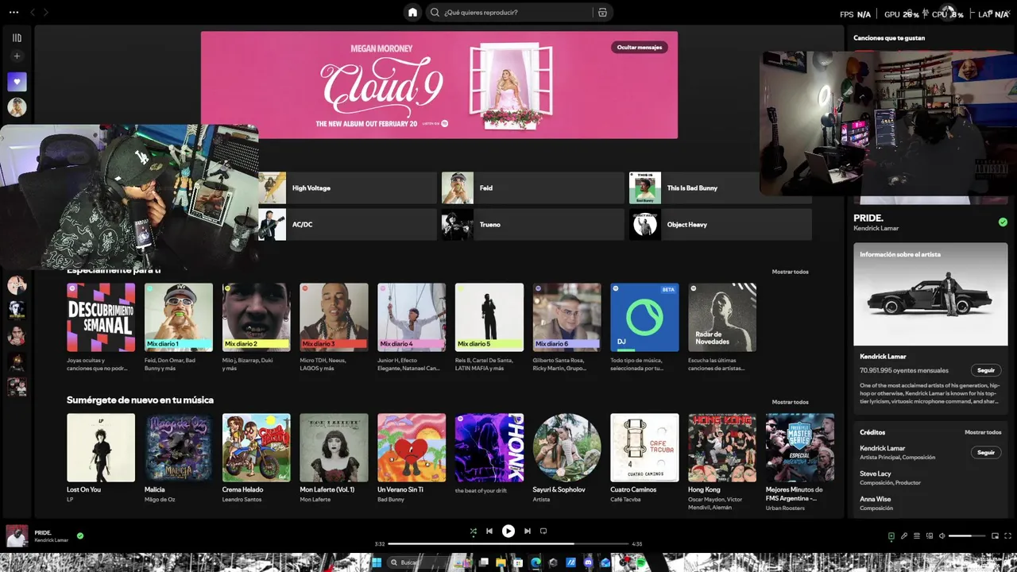The width and height of the screenshot is (1017, 572).
Task: Open the three-dots app menu
Action: pos(14,12)
